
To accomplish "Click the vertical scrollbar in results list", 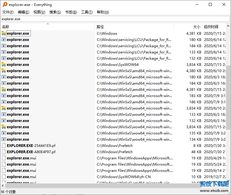I will pos(228,98).
